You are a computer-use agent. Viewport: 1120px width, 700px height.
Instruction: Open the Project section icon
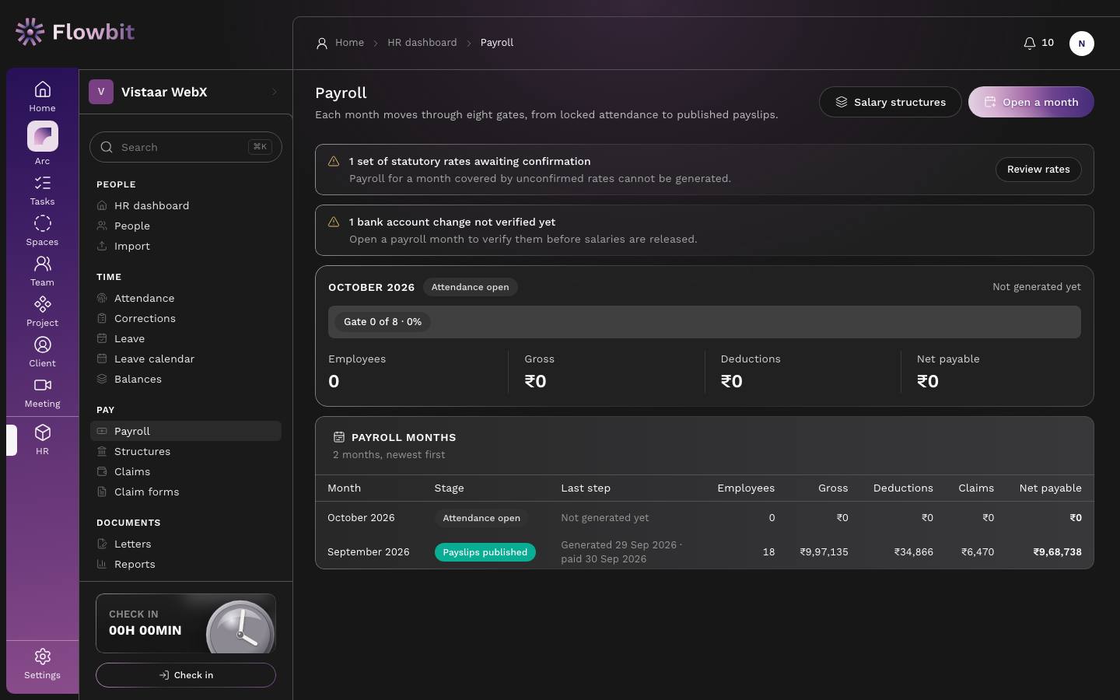(x=42, y=312)
